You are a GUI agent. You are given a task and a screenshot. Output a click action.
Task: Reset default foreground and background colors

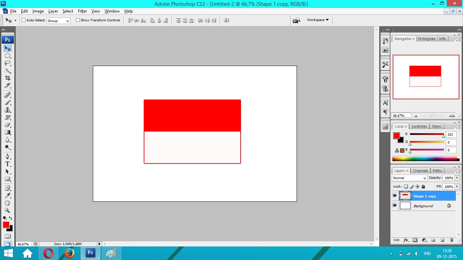coord(4,218)
